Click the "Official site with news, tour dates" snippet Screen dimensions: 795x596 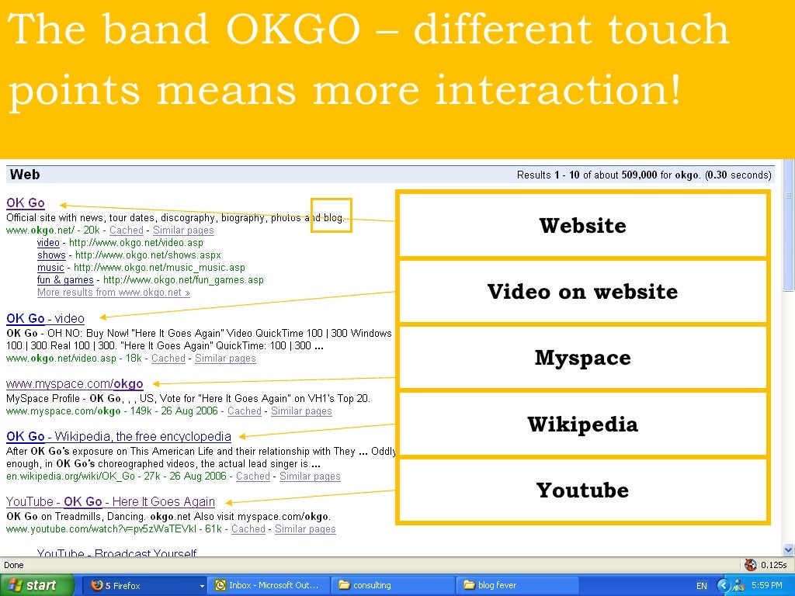[x=175, y=218]
